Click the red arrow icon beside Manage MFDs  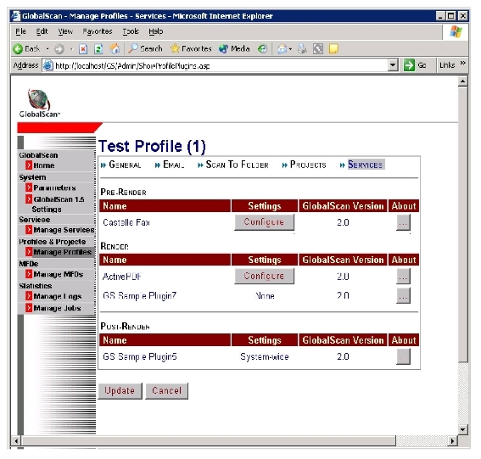coord(29,274)
